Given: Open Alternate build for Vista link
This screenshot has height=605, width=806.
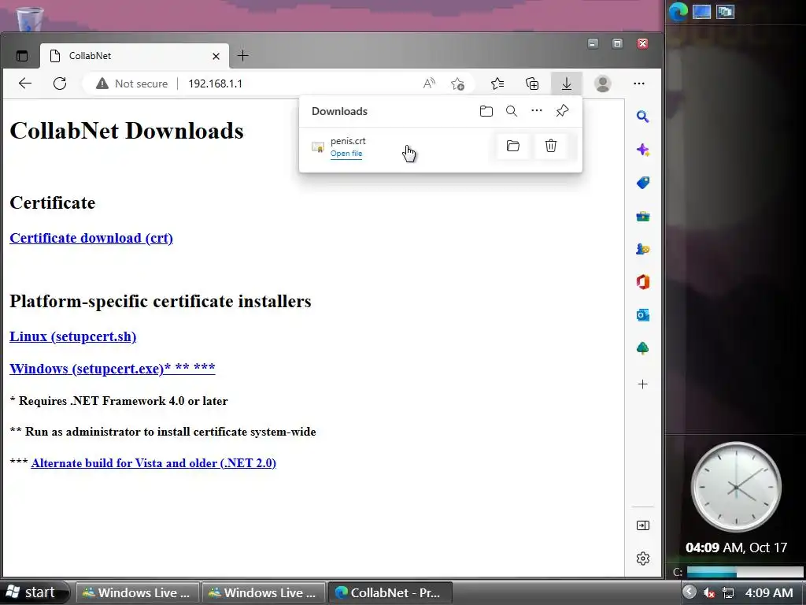Looking at the screenshot, I should tap(153, 463).
